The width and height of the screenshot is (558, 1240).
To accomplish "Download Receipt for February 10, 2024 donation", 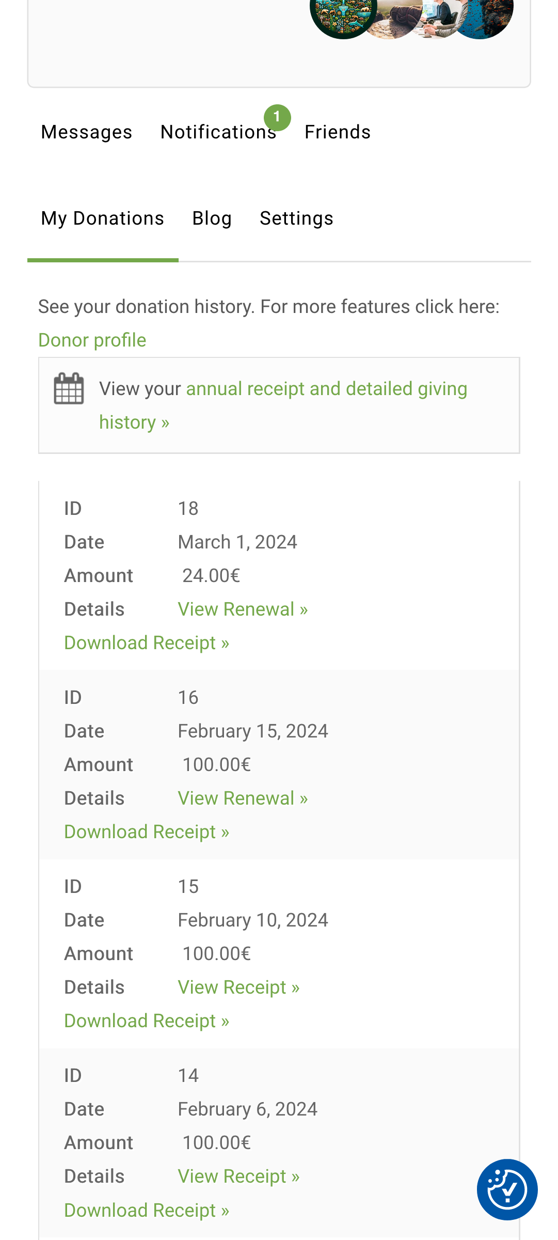I will [x=147, y=1021].
